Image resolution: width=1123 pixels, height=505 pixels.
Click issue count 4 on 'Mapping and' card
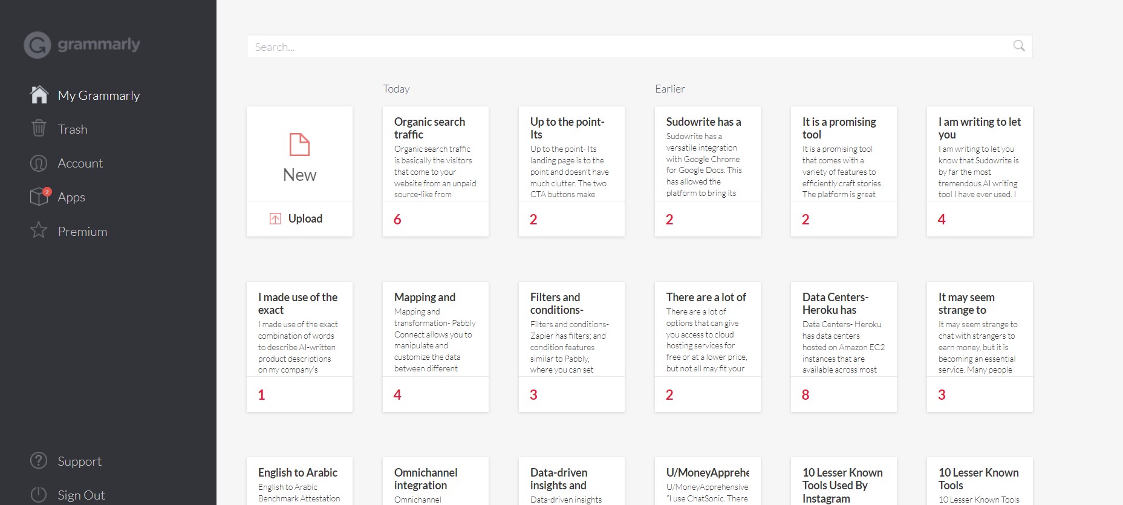tap(397, 395)
